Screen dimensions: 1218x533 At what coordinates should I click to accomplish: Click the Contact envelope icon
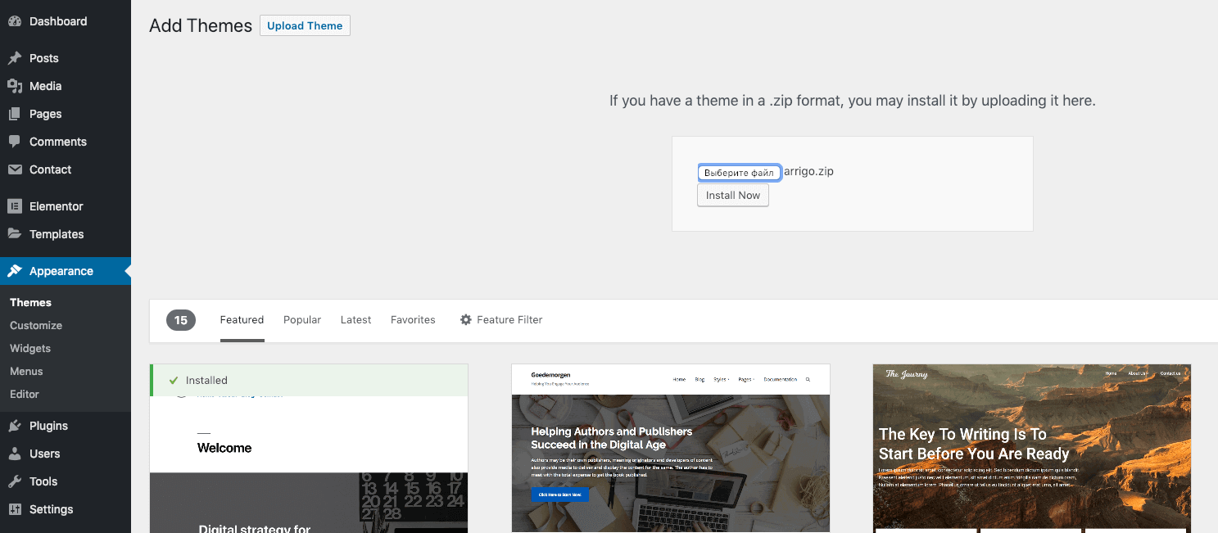click(15, 169)
